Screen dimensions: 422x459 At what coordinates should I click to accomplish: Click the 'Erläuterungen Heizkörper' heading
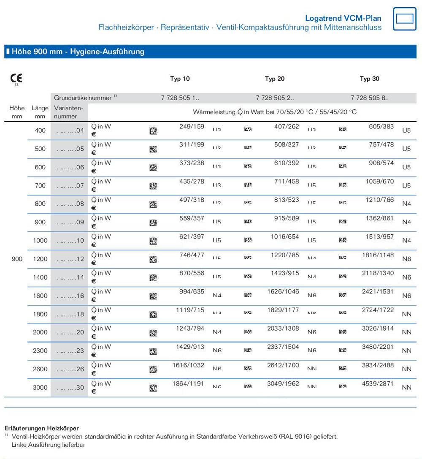(x=42, y=428)
